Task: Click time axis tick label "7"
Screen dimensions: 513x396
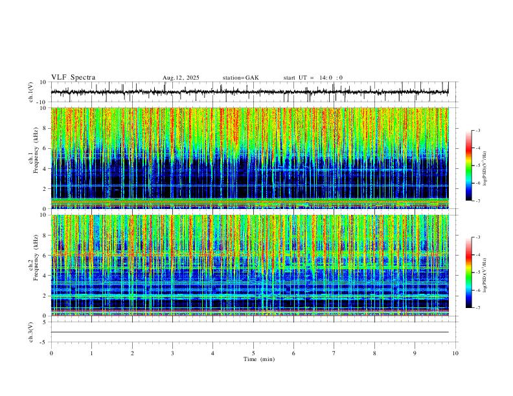Action: [x=334, y=353]
